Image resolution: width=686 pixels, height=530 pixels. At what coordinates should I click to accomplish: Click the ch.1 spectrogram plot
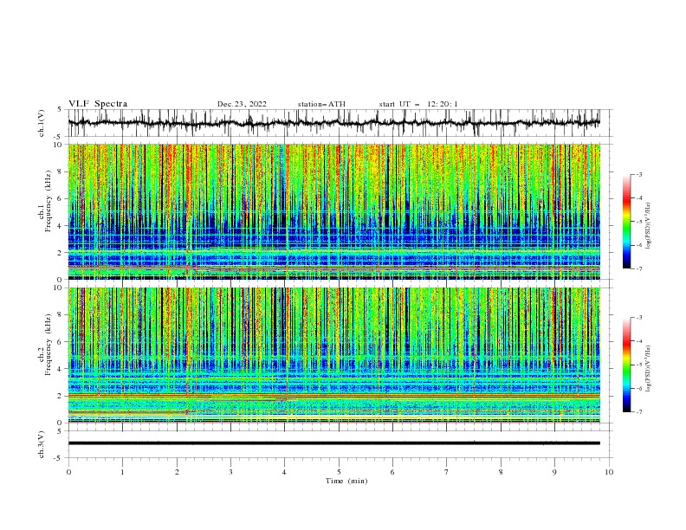click(333, 211)
